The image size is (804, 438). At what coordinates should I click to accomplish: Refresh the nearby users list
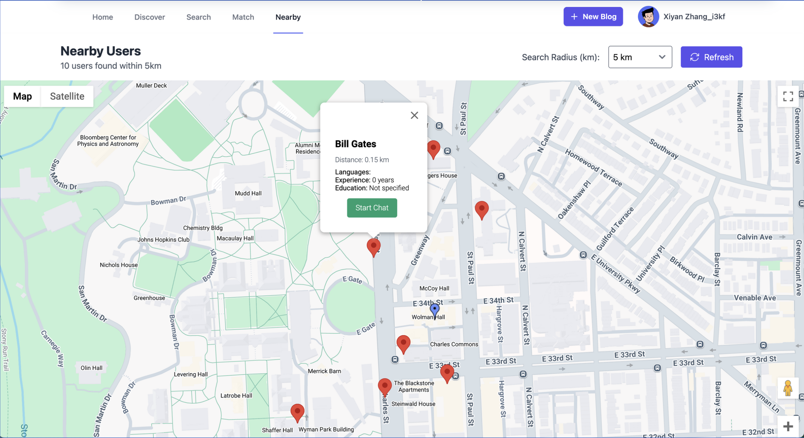(711, 57)
